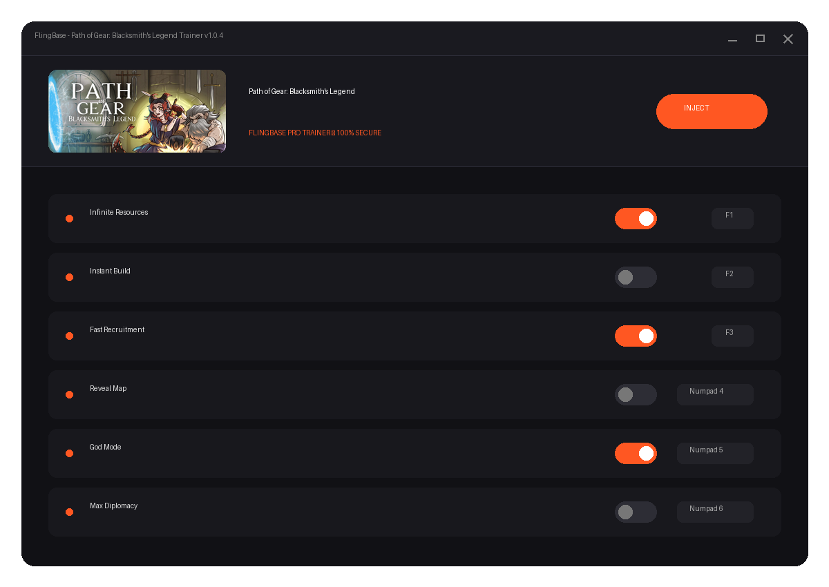829x587 pixels.
Task: Turn off Fast Recruitment cheat
Action: coord(636,336)
